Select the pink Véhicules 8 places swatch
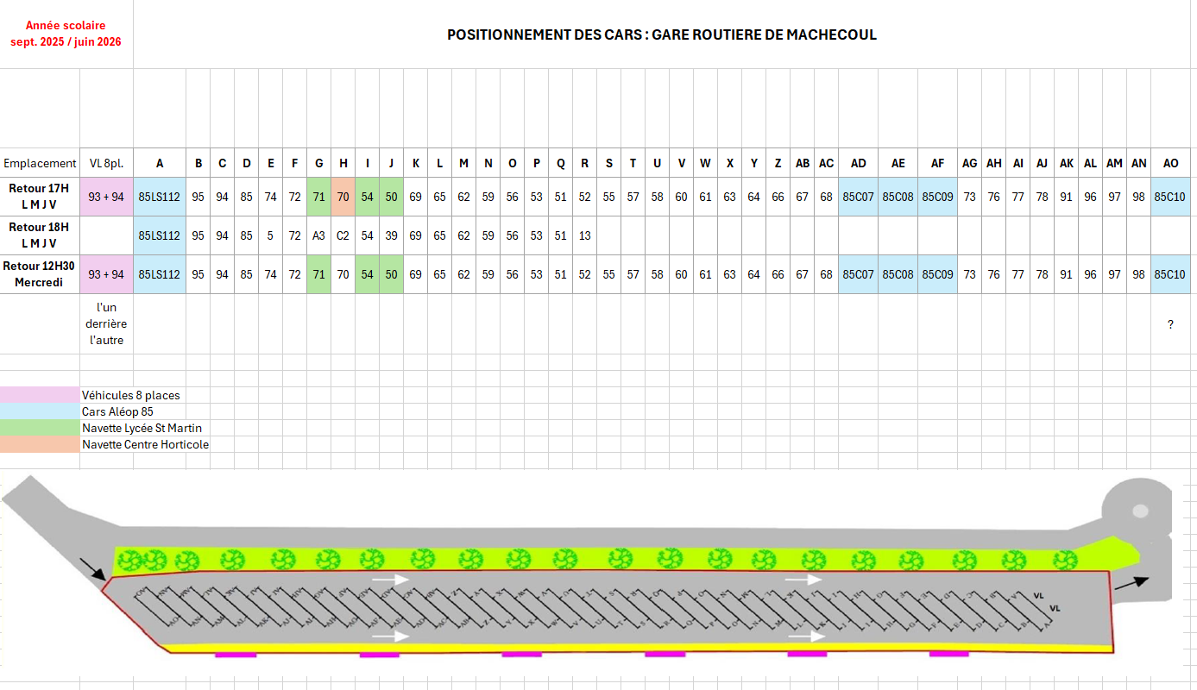 [x=40, y=395]
